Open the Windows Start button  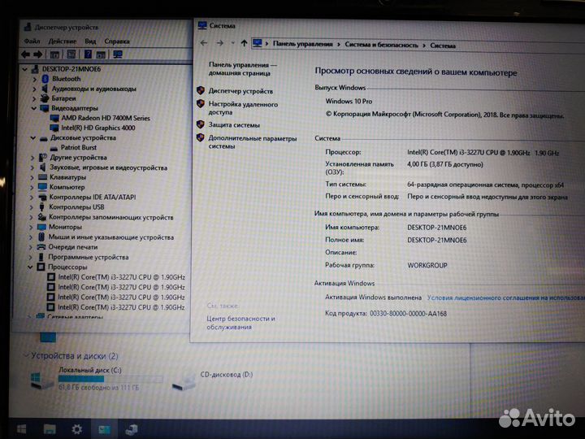point(21,429)
